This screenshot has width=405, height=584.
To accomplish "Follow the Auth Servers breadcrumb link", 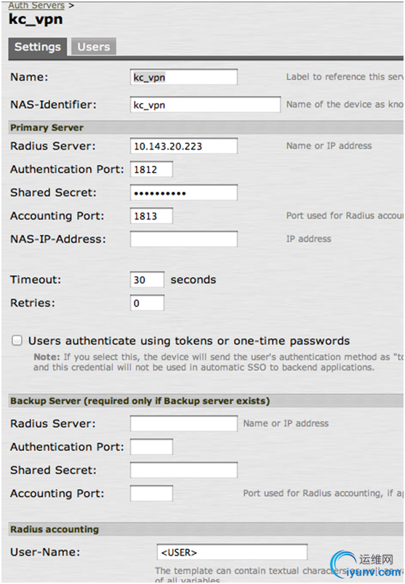I will coord(36,5).
